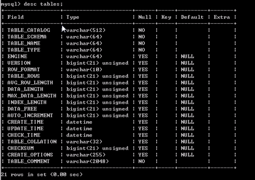Click the Extra column header
Viewport: 255px width, 180px height.
coord(222,17)
